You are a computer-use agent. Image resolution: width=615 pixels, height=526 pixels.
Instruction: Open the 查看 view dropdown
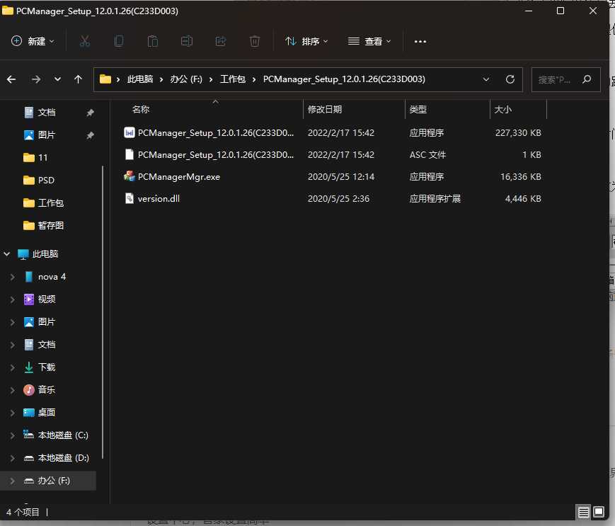[x=369, y=41]
